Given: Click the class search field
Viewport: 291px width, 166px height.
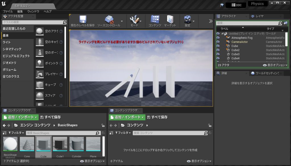Looking at the screenshot, I should (x=34, y=22).
